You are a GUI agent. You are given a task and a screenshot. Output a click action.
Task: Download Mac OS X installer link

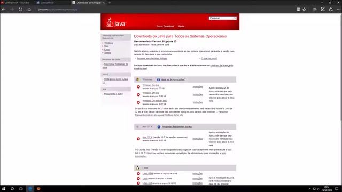tap(147, 138)
